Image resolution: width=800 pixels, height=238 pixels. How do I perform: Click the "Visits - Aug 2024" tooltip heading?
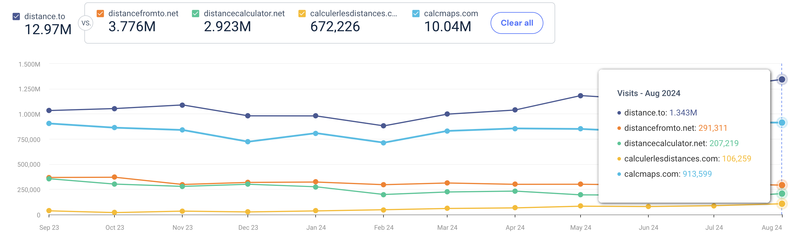(648, 93)
